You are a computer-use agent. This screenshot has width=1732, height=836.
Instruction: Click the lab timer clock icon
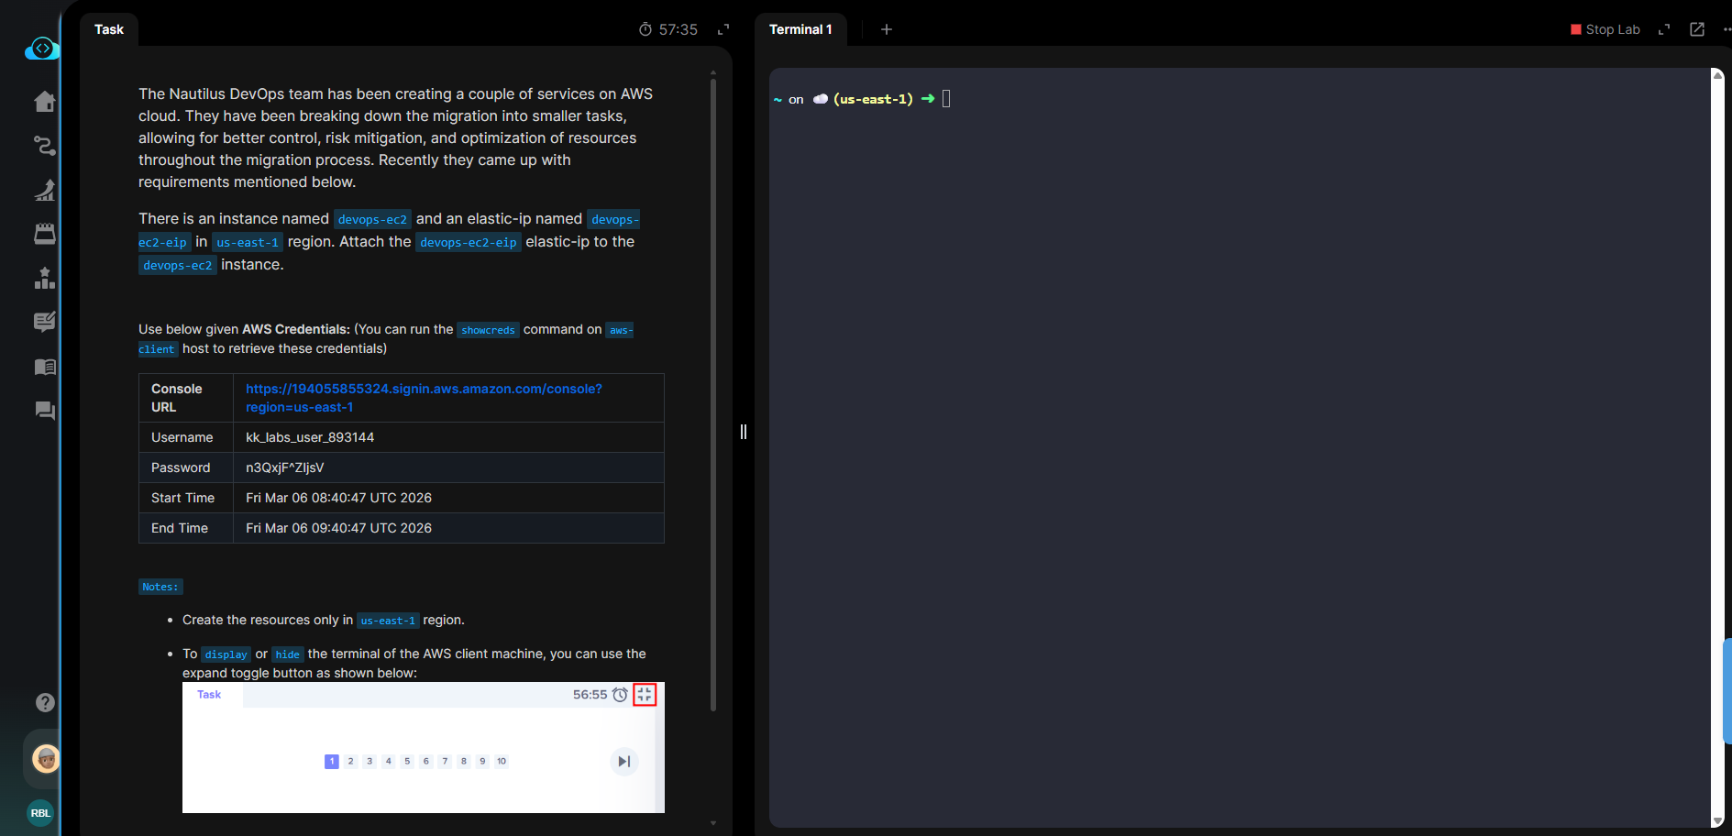coord(645,29)
